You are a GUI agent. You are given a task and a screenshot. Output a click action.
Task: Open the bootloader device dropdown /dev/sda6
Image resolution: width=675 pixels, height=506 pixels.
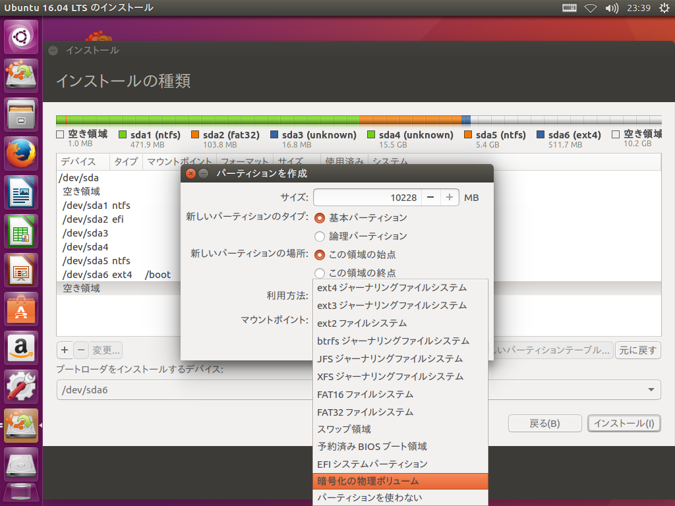click(359, 390)
